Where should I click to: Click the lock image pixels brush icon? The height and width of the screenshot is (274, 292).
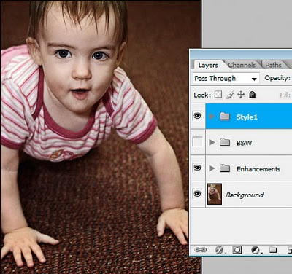(230, 95)
